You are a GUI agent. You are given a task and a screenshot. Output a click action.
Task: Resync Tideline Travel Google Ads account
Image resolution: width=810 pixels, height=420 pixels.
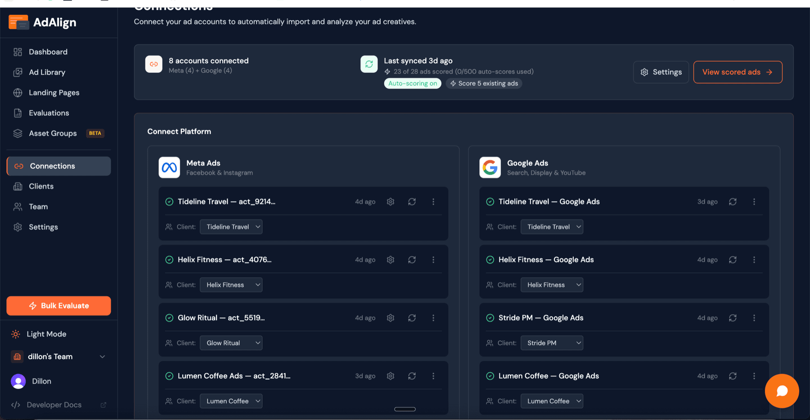click(733, 202)
